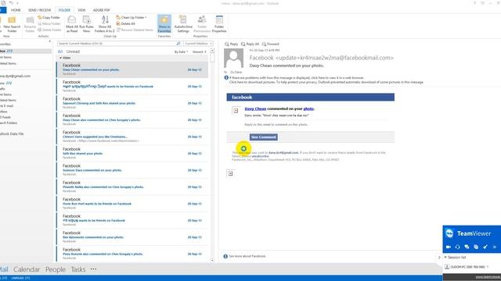
Task: Mark All as Read
Action: (x=72, y=24)
